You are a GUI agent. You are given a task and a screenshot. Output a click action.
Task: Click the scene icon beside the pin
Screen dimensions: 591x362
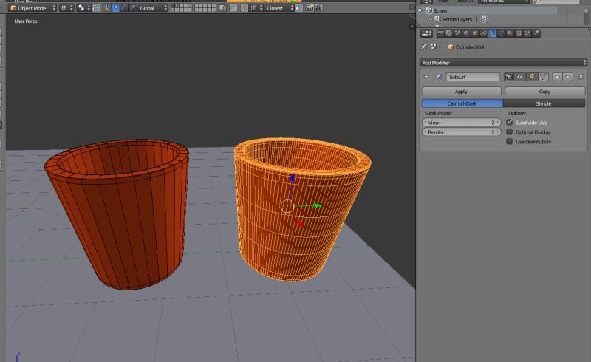434,47
